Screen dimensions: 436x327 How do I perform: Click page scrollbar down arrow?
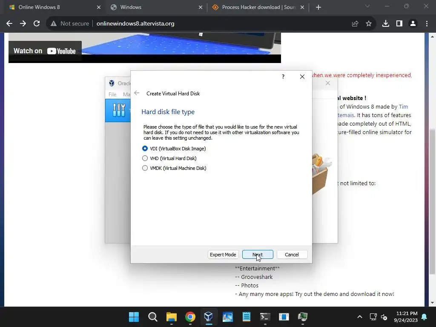point(433,303)
